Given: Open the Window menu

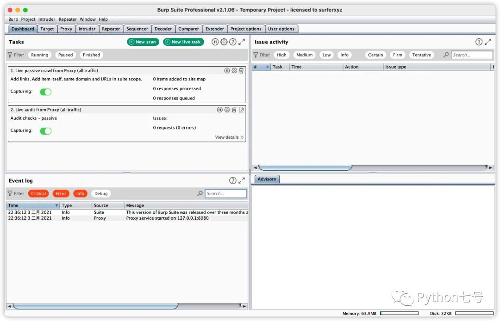Looking at the screenshot, I should coord(87,19).
